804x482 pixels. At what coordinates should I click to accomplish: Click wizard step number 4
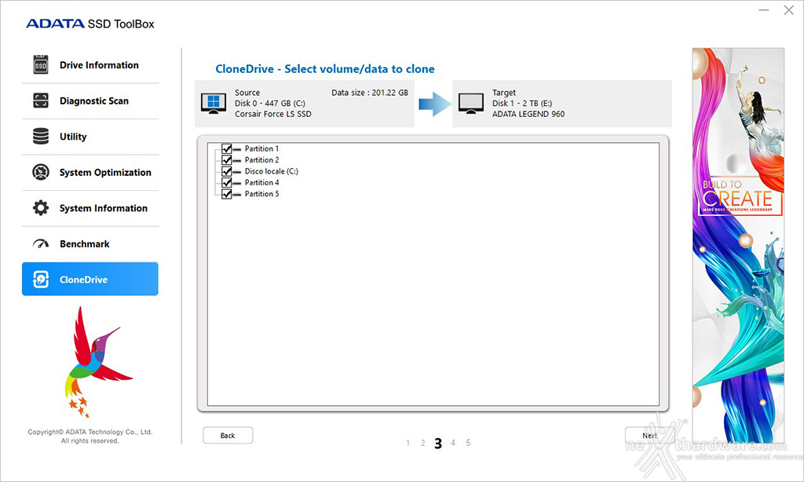453,443
